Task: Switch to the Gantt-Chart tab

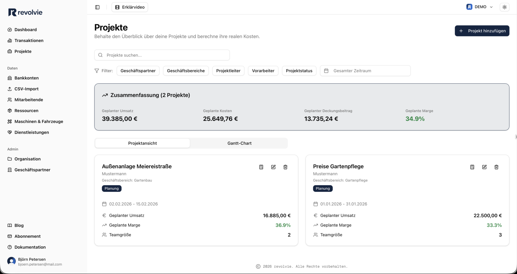Action: pyautogui.click(x=239, y=143)
